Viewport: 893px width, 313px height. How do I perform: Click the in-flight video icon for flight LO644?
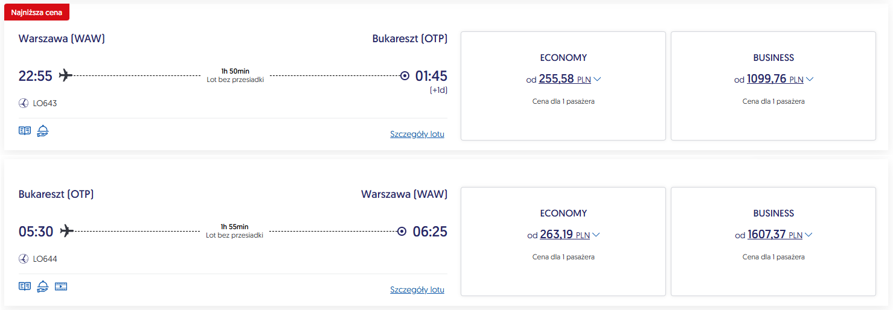click(61, 286)
